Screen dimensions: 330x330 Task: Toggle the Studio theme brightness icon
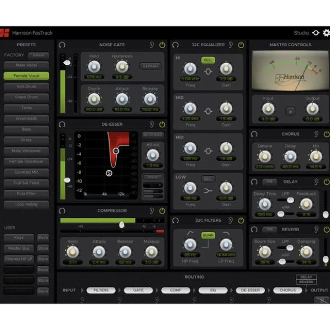(x=315, y=33)
